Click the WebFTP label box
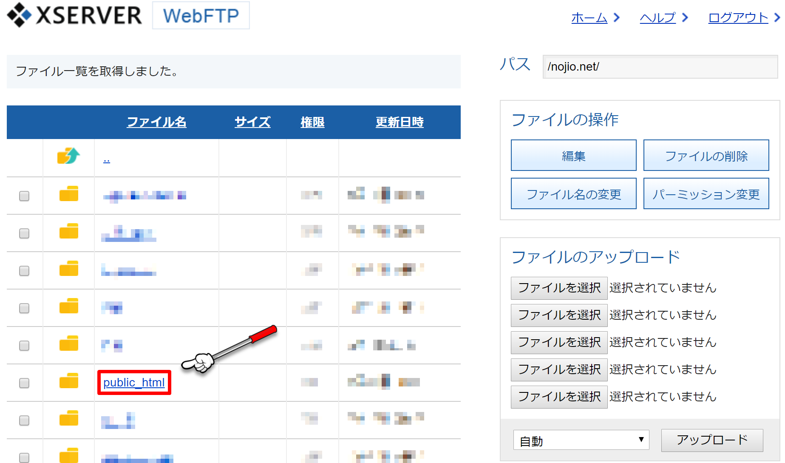The height and width of the screenshot is (463, 785). pyautogui.click(x=201, y=16)
